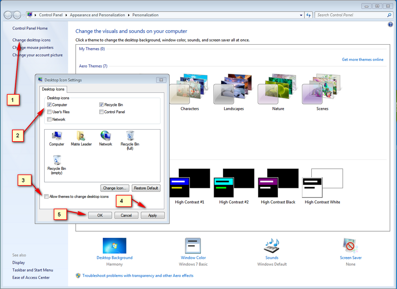The image size is (397, 289).
Task: Uncheck the Computer checkbox
Action: pyautogui.click(x=49, y=105)
